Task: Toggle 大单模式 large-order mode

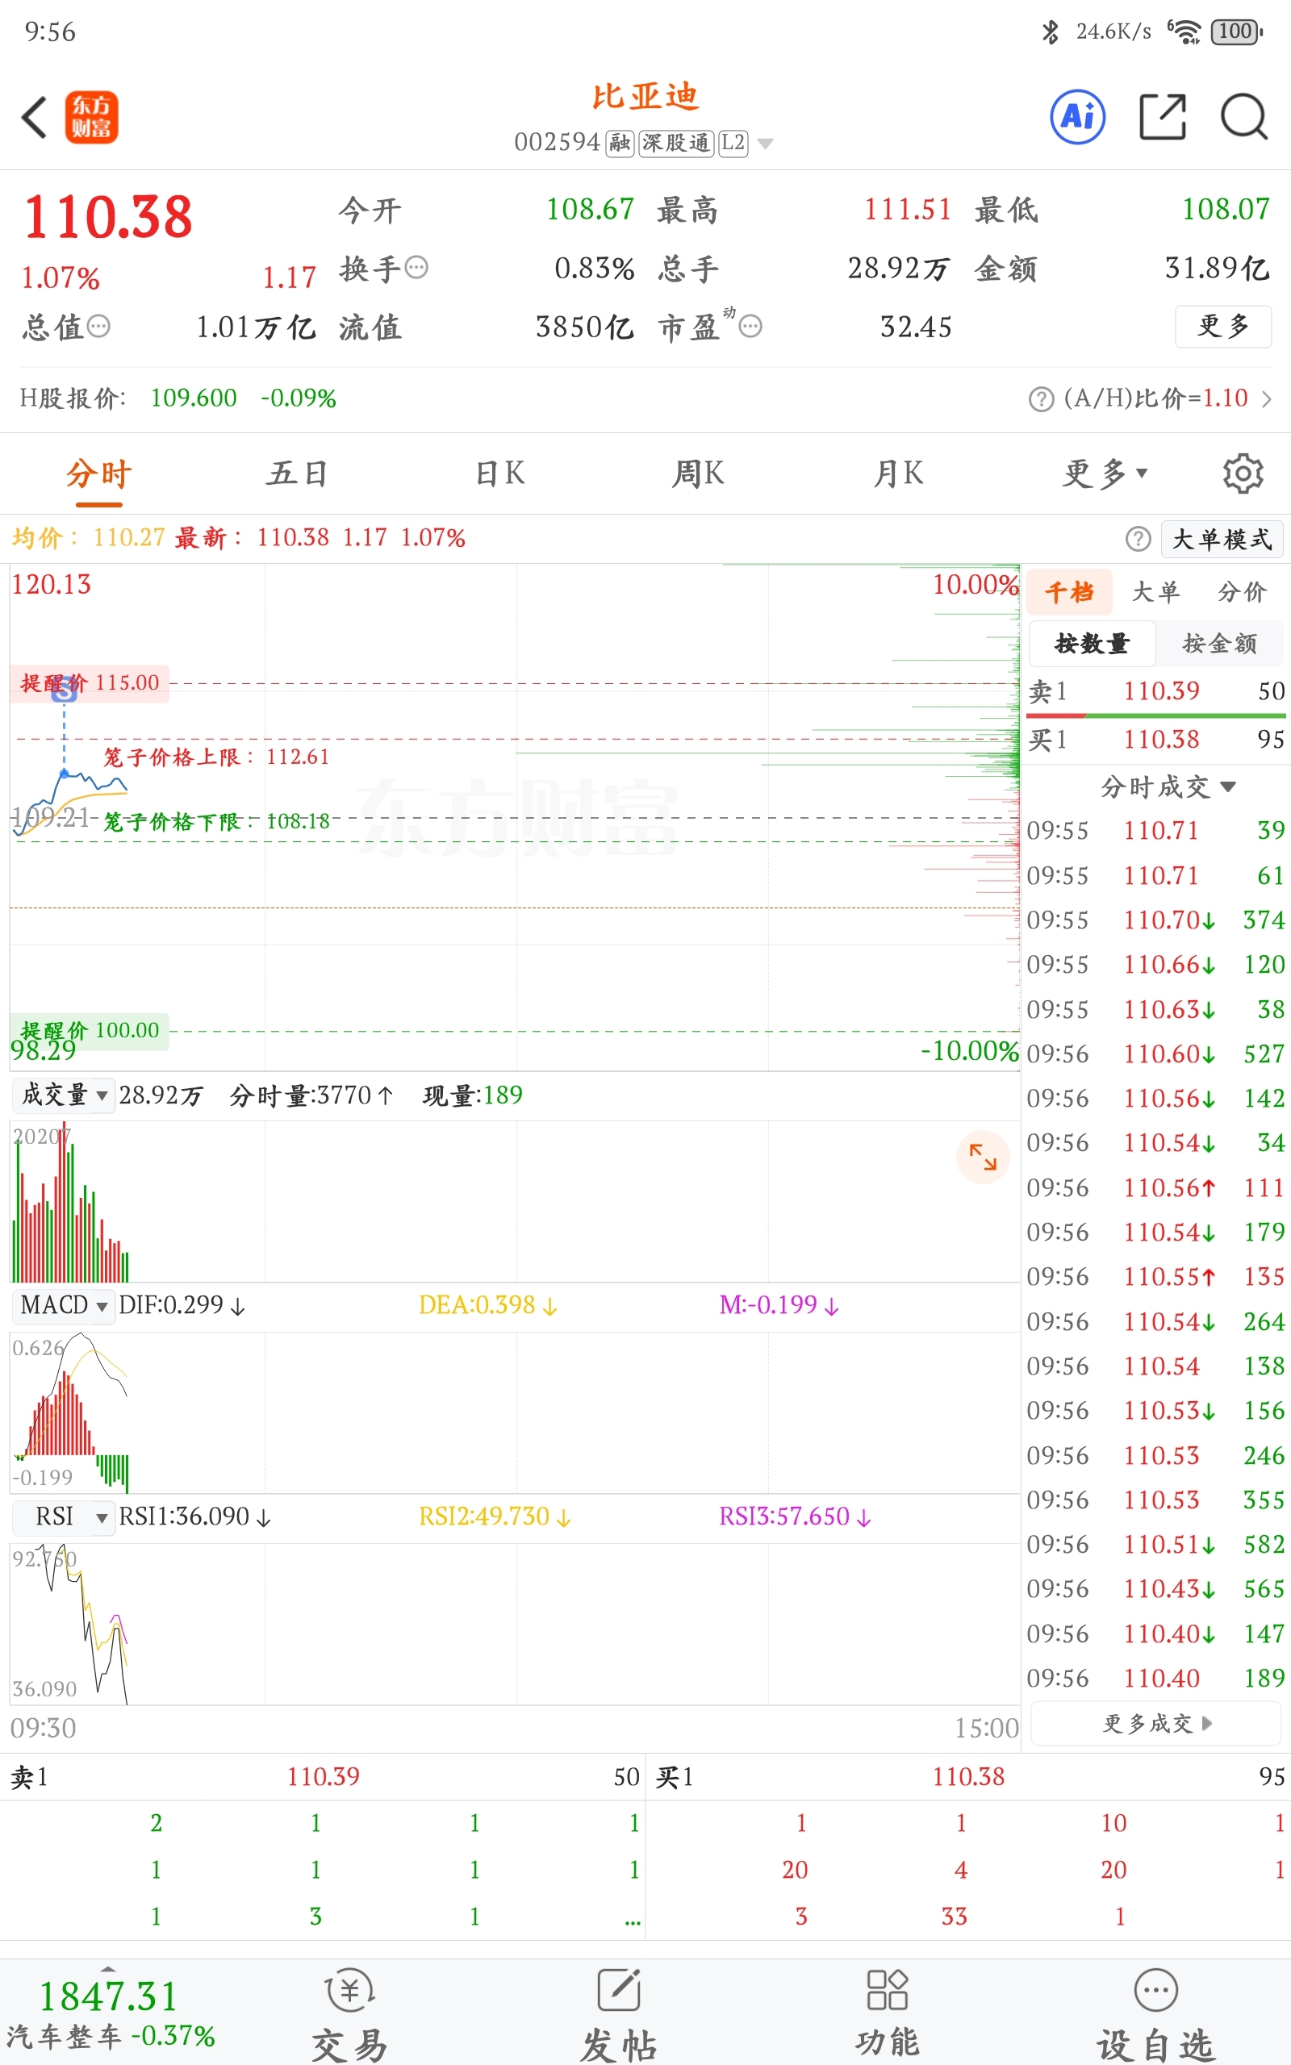Action: pyautogui.click(x=1222, y=539)
